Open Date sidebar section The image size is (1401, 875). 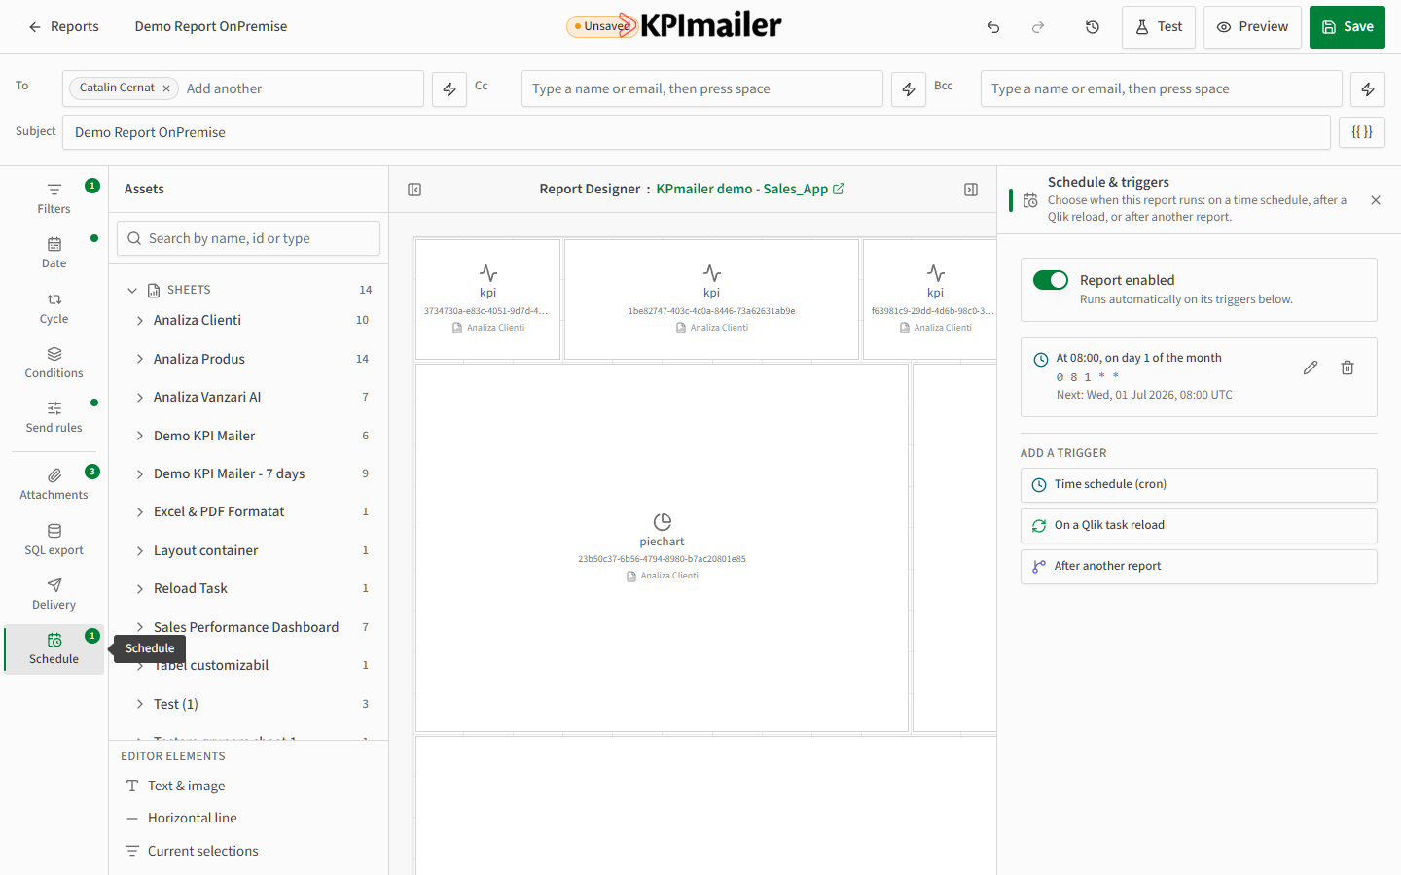pos(54,253)
